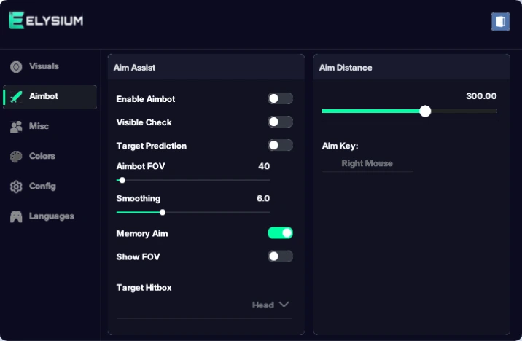Select the Aimbot tab label
This screenshot has width=522, height=341.
pyautogui.click(x=44, y=96)
